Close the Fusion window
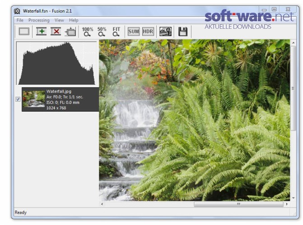 [288, 9]
